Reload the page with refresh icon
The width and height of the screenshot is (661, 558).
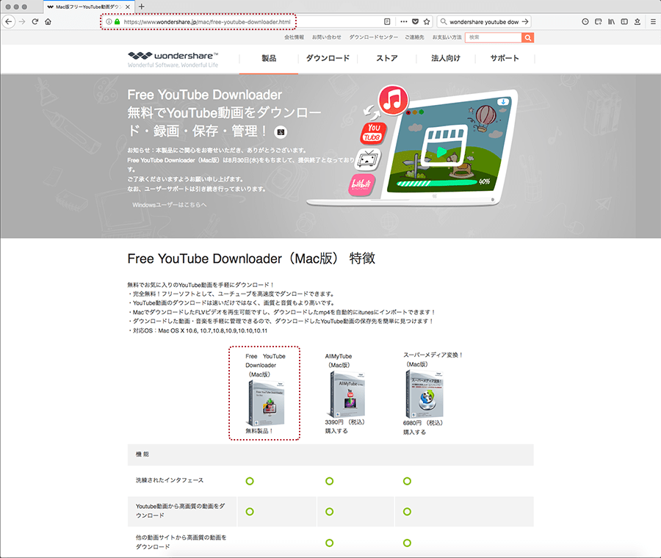tap(35, 21)
